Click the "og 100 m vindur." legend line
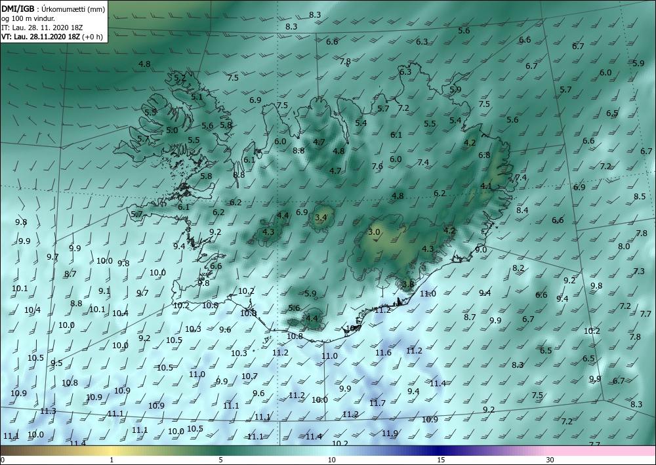Screen dimensions: 656x465 click(28, 18)
